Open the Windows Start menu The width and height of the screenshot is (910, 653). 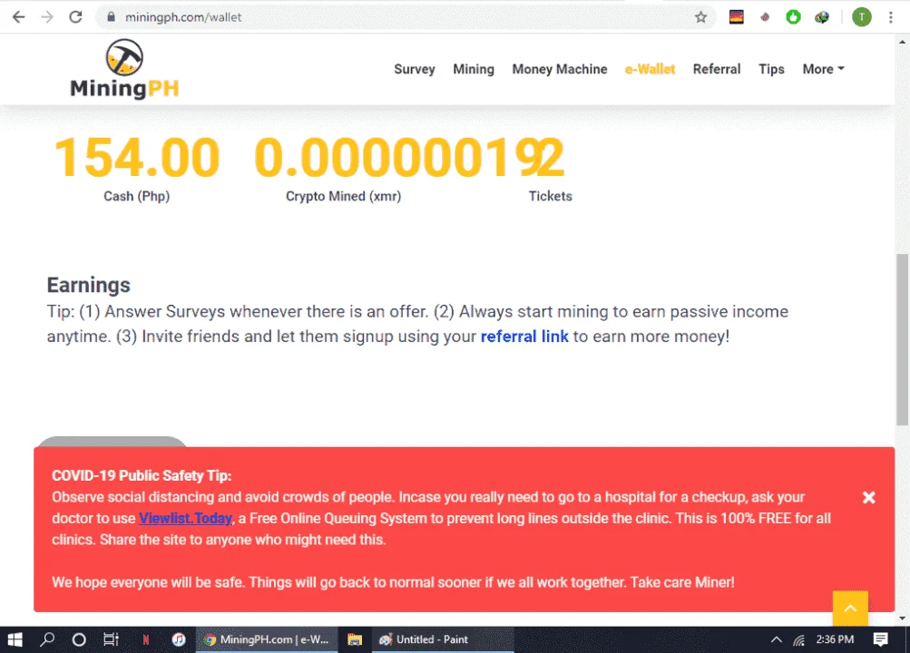tap(15, 639)
